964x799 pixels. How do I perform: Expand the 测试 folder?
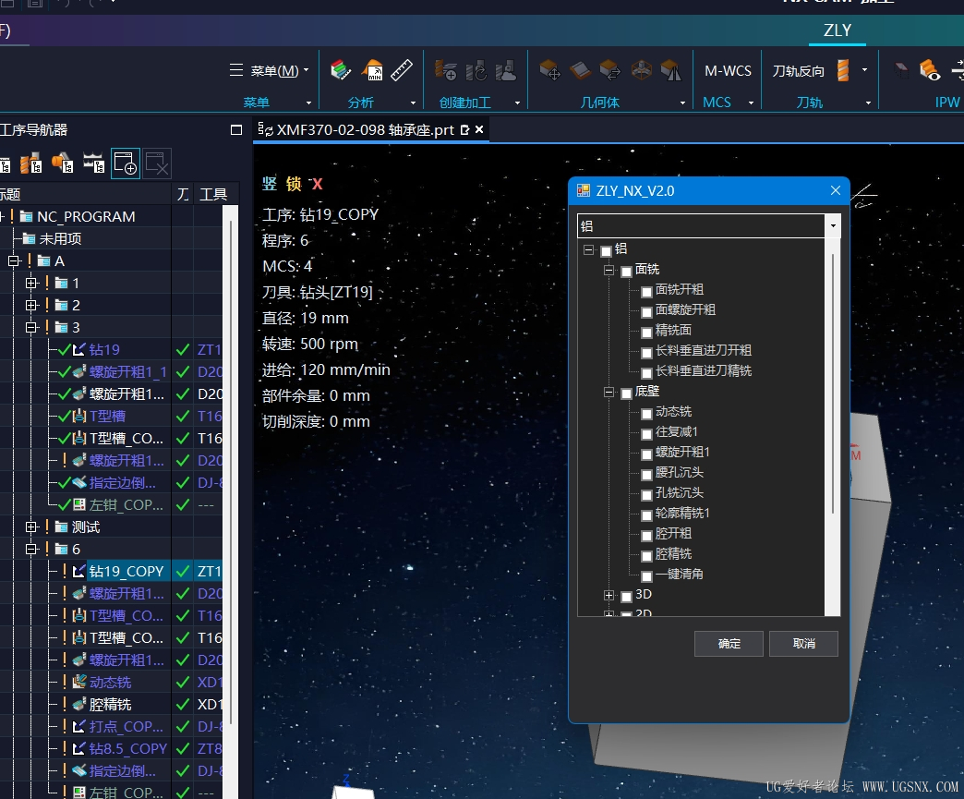point(31,527)
